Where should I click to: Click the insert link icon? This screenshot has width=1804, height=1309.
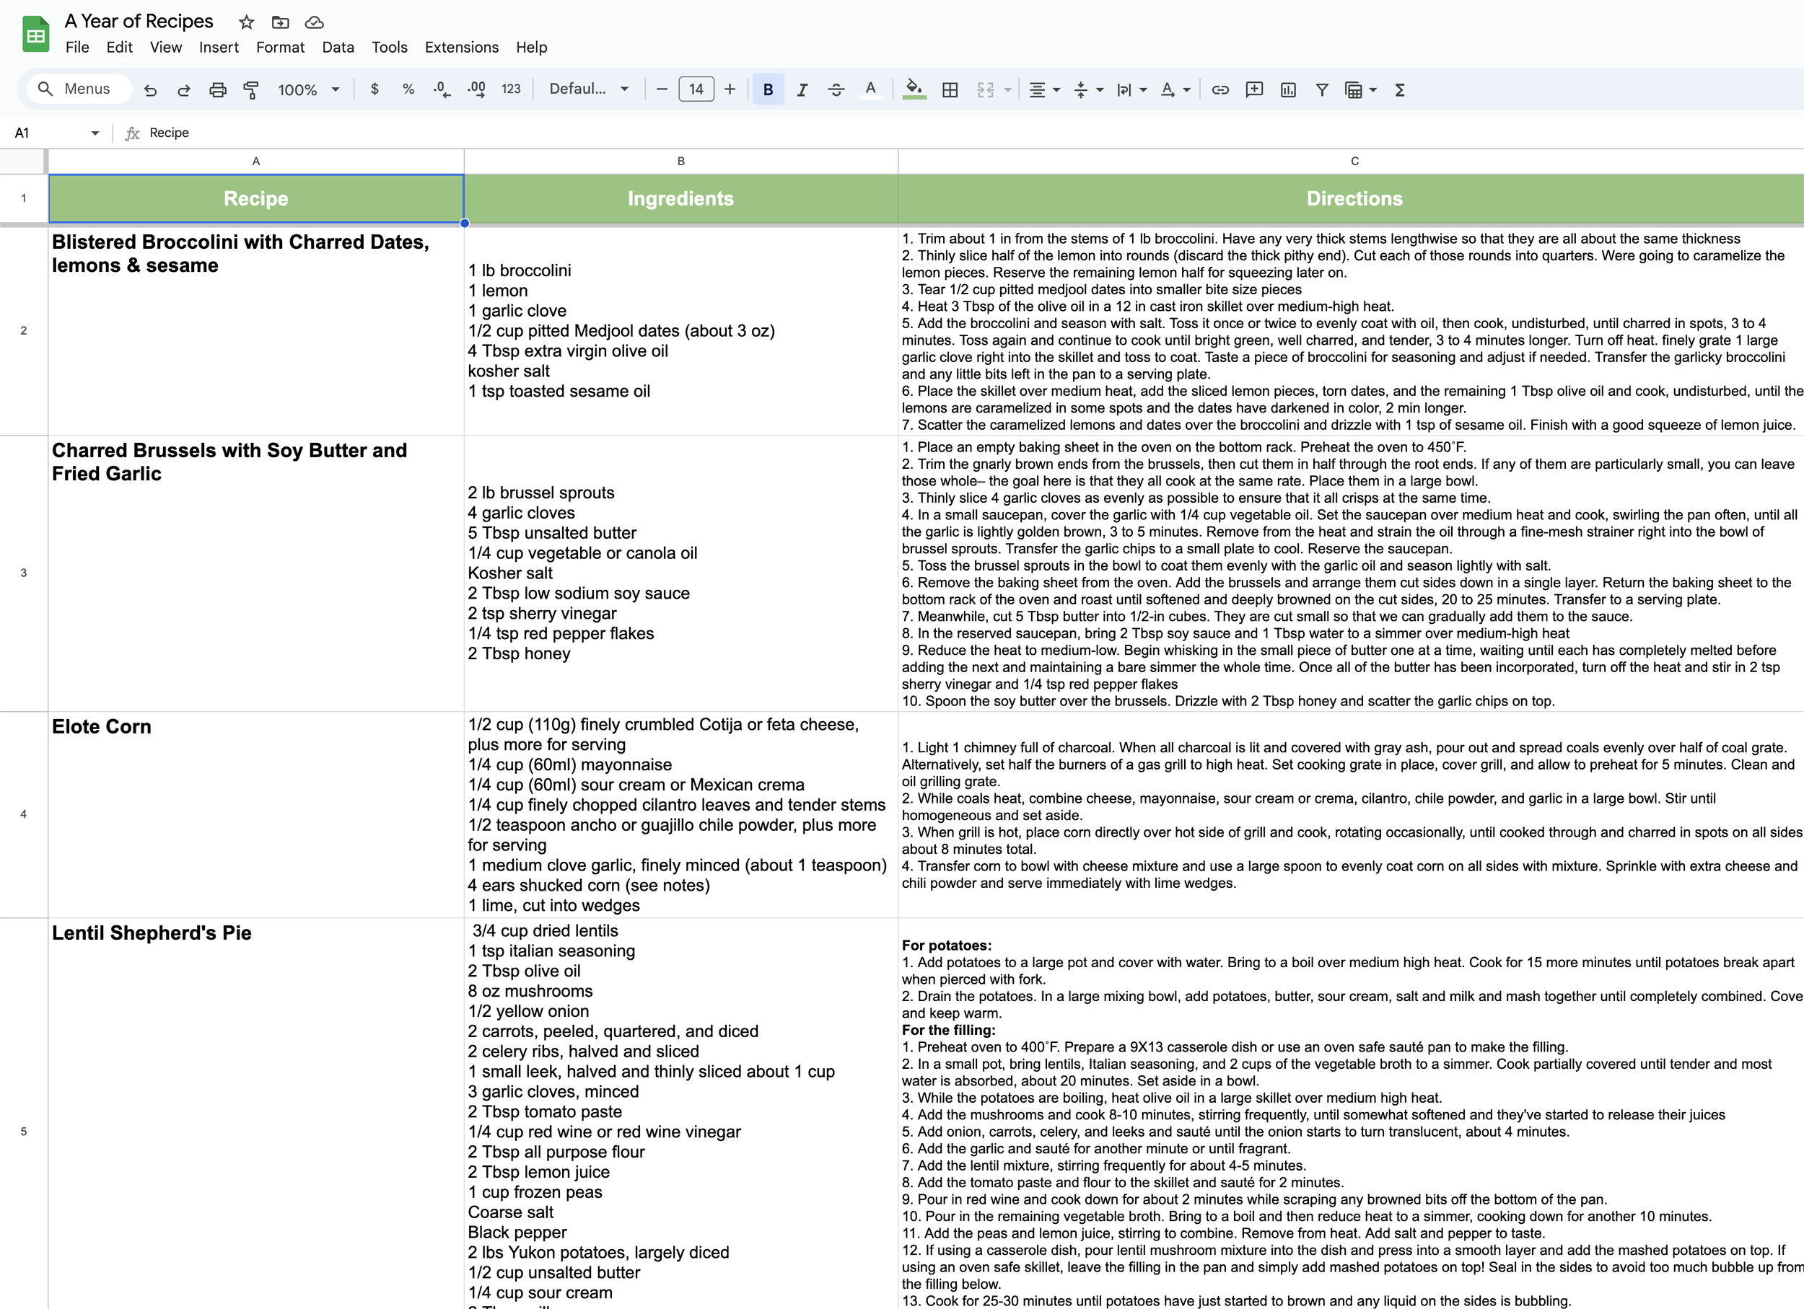coord(1220,90)
